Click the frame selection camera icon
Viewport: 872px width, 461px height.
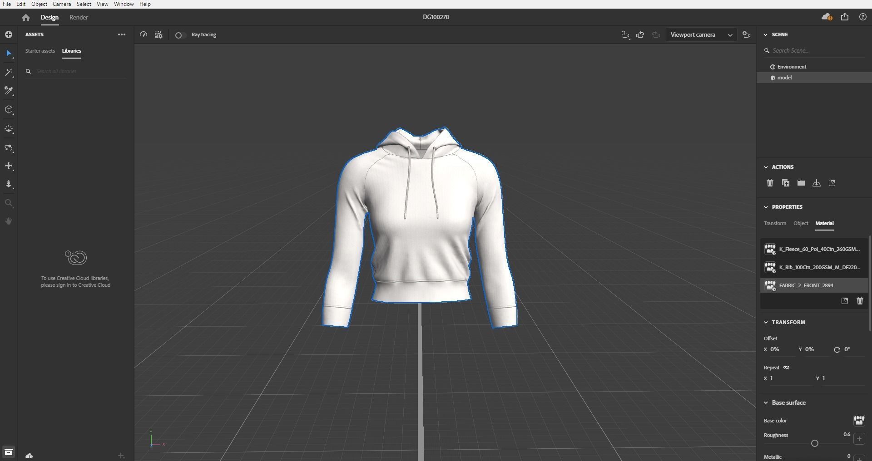coord(625,35)
